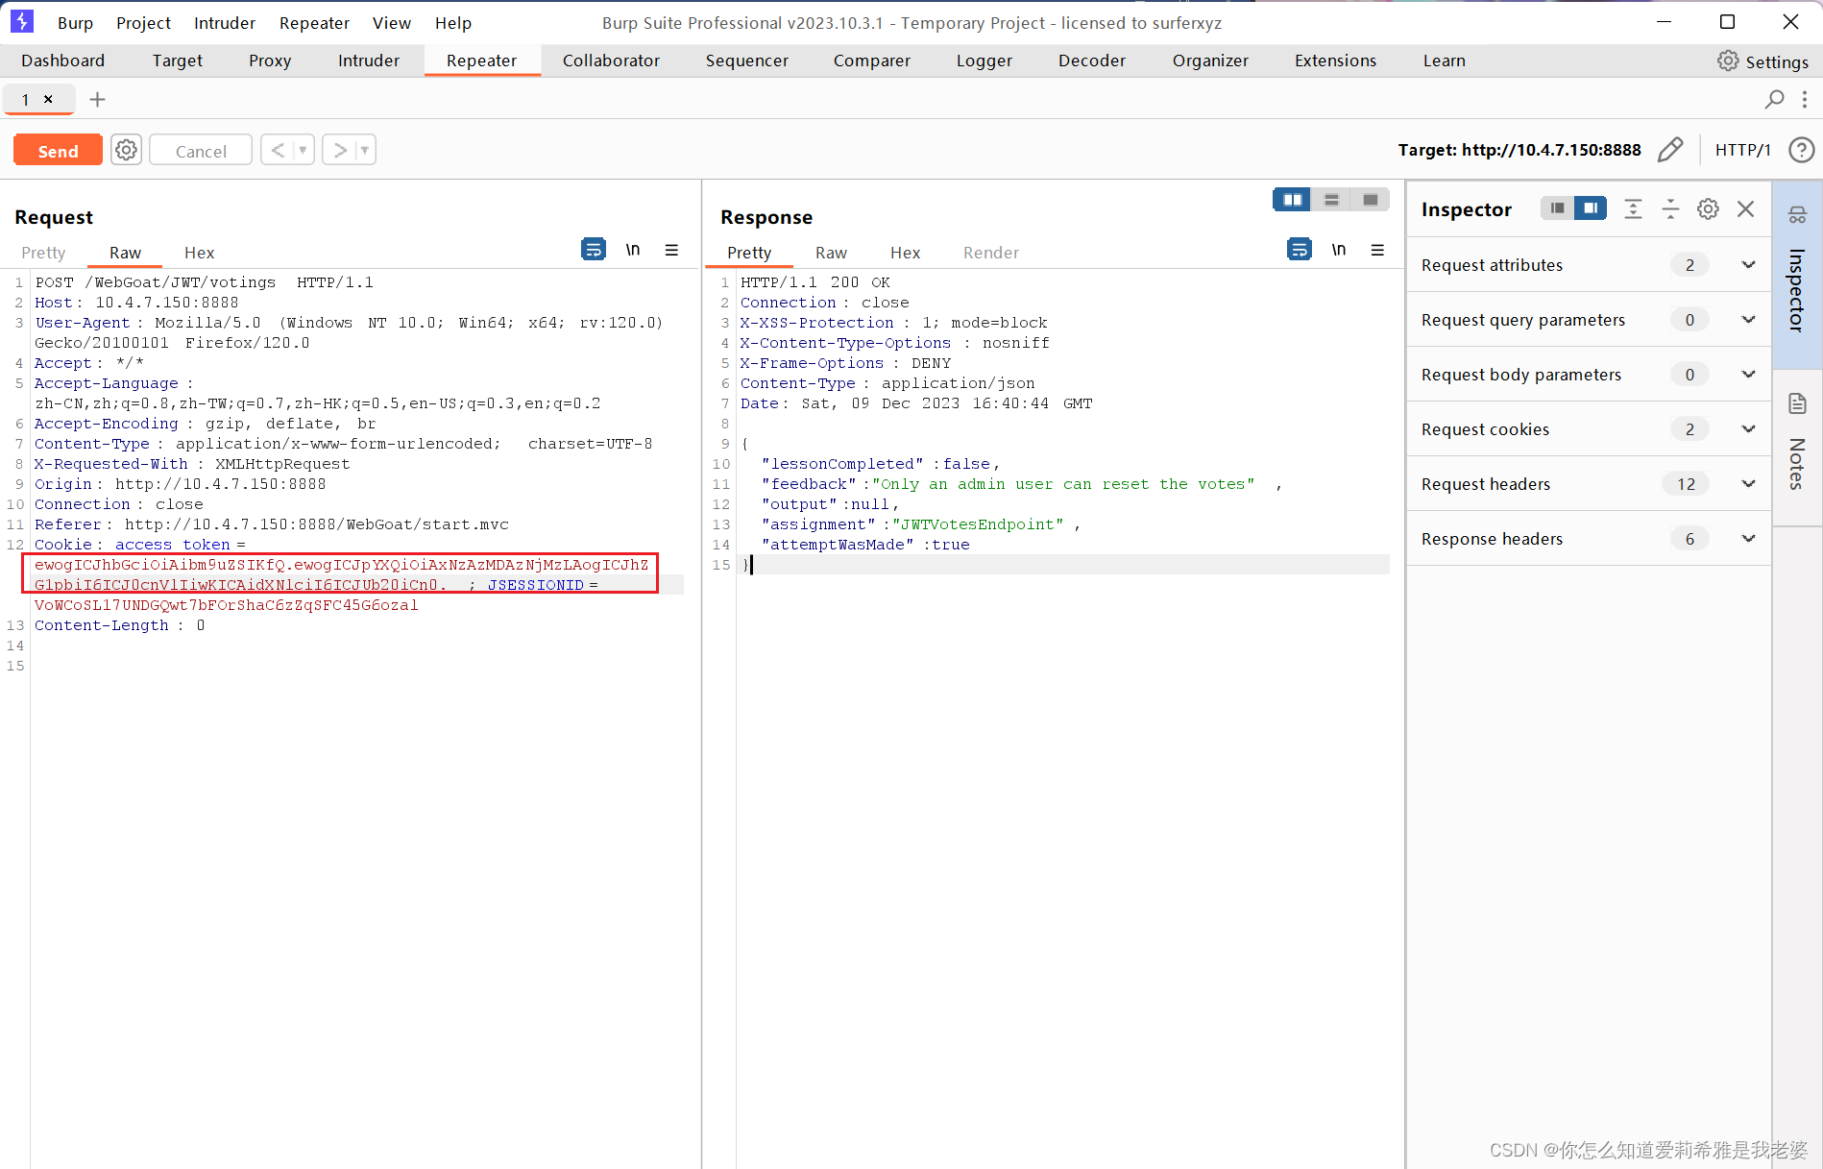Toggle word wrap in Response panel

pyautogui.click(x=1300, y=250)
